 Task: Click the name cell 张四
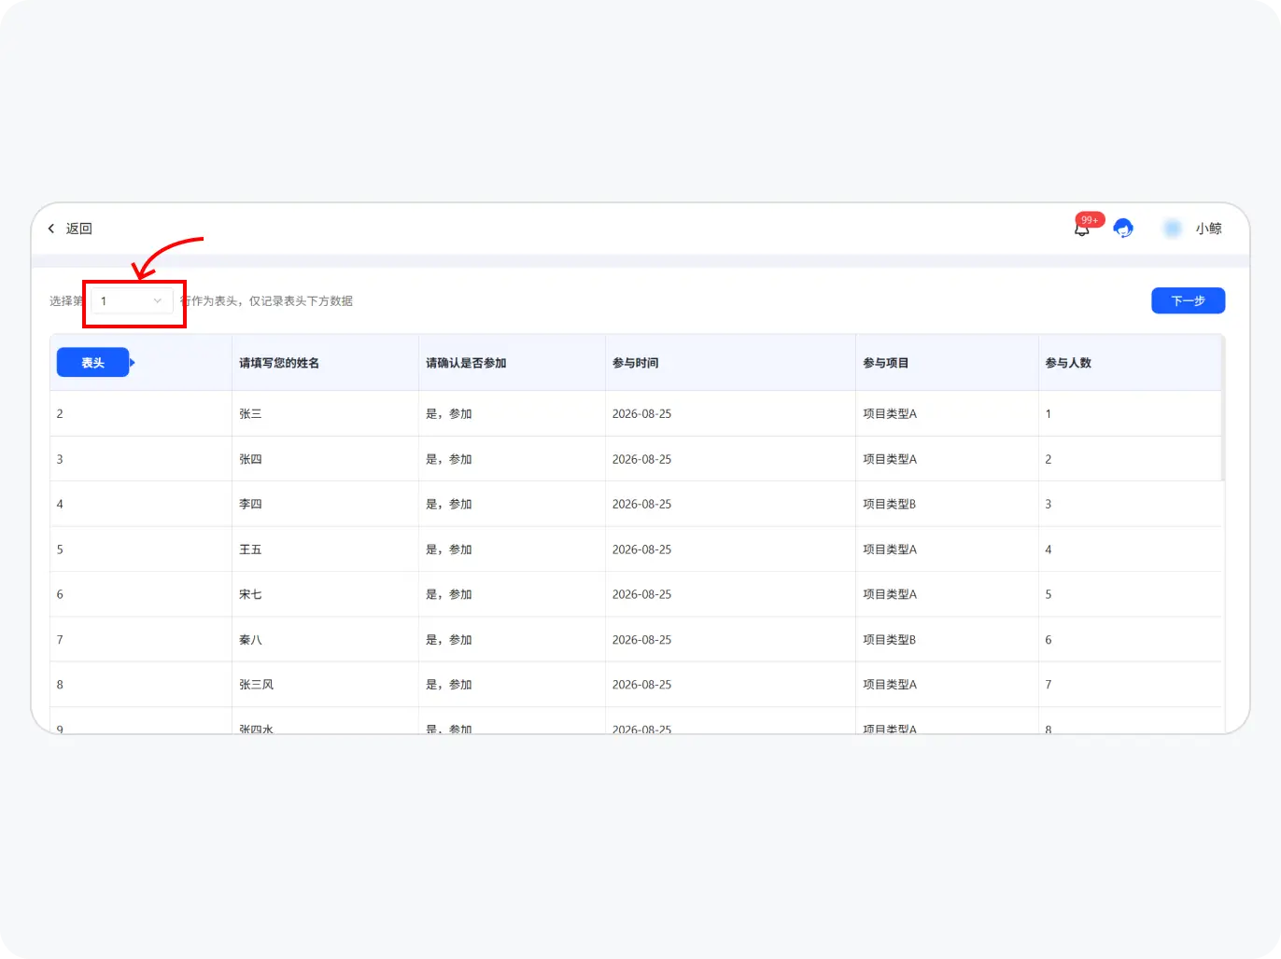click(250, 459)
